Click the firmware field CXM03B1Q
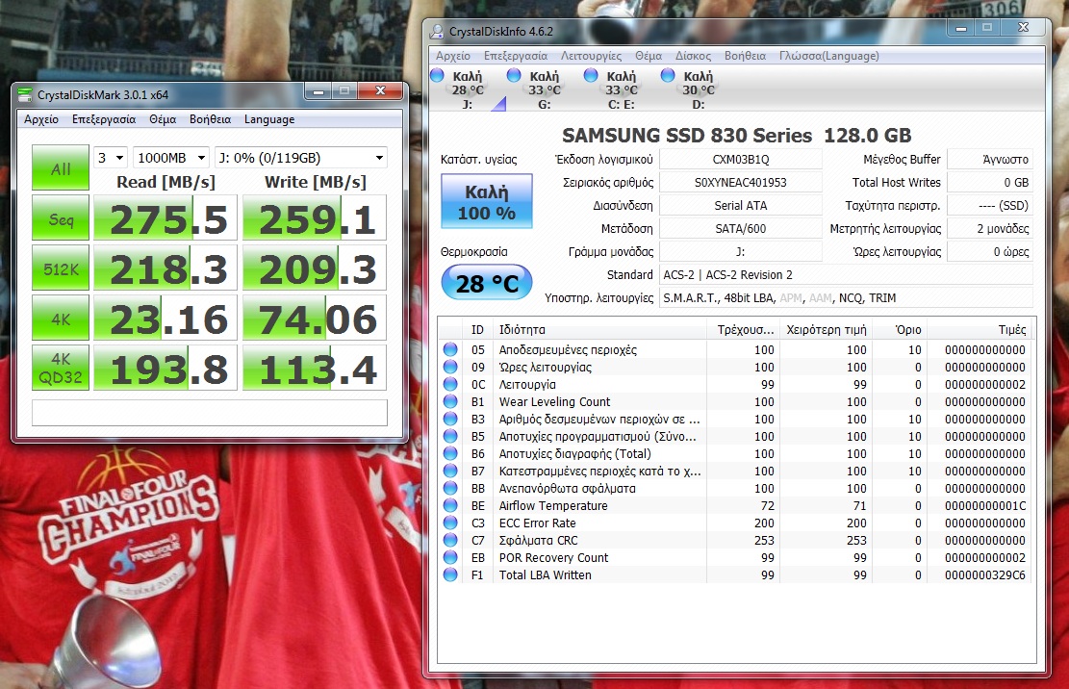This screenshot has width=1069, height=689. pyautogui.click(x=740, y=160)
